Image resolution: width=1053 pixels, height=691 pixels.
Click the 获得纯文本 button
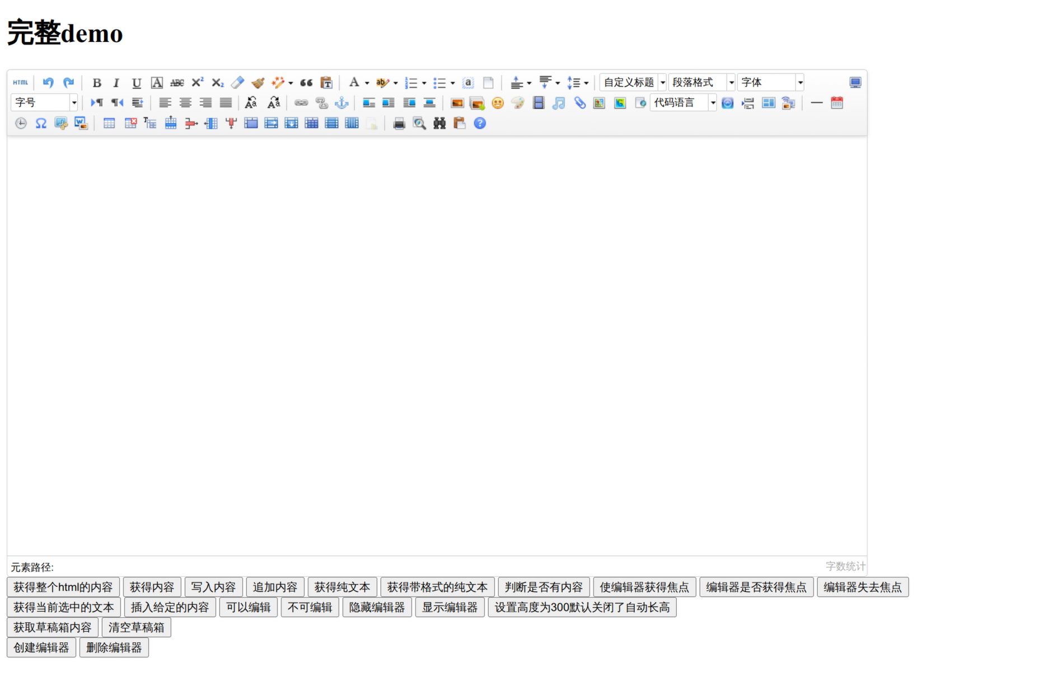(343, 587)
